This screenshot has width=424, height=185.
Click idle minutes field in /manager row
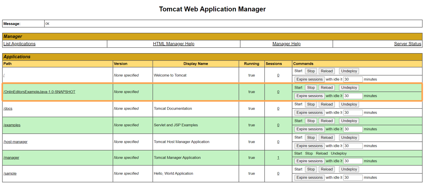353,161
